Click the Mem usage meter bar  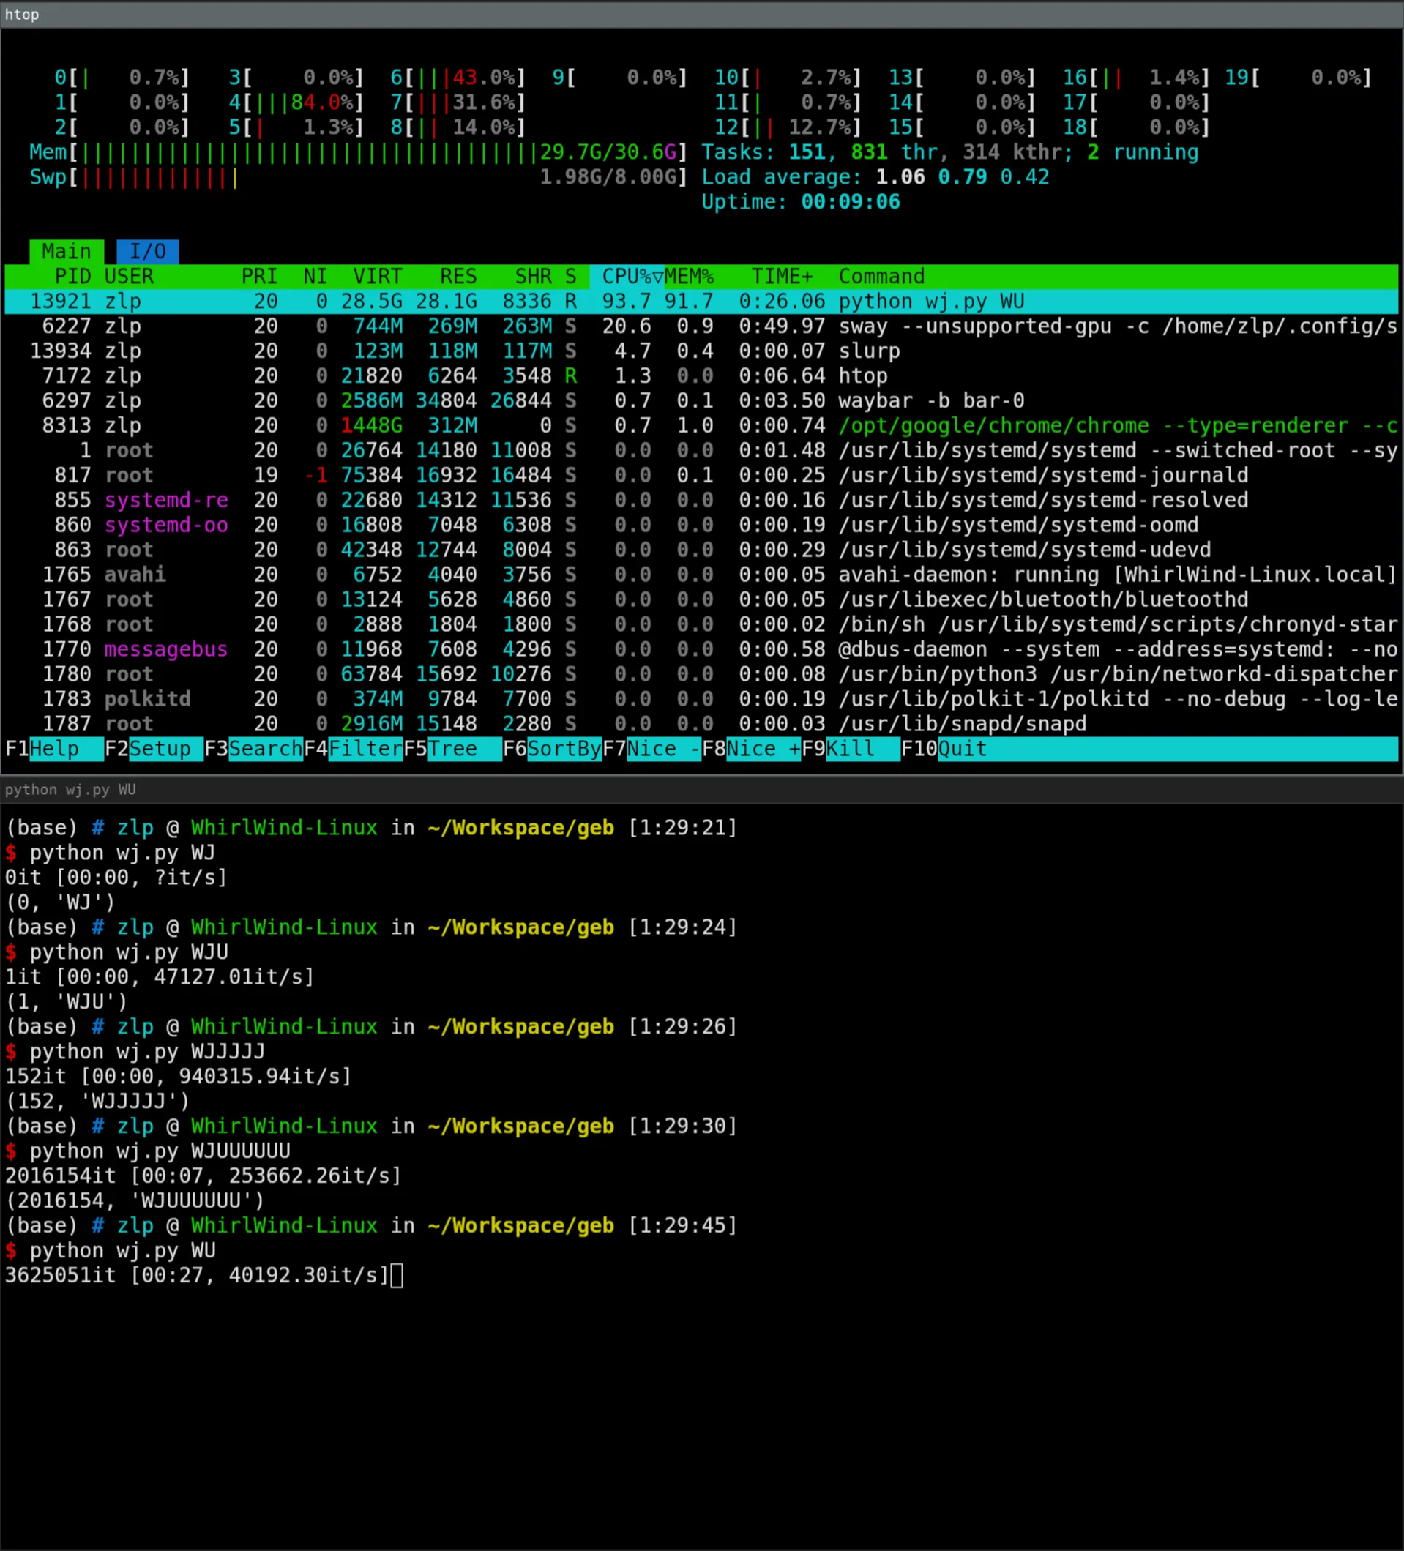coord(359,152)
